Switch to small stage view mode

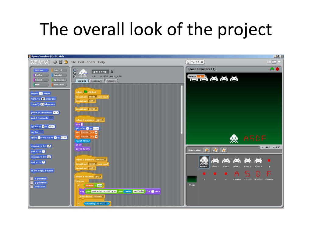pyautogui.click(x=269, y=62)
